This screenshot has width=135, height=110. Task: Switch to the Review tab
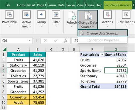[x=71, y=5]
